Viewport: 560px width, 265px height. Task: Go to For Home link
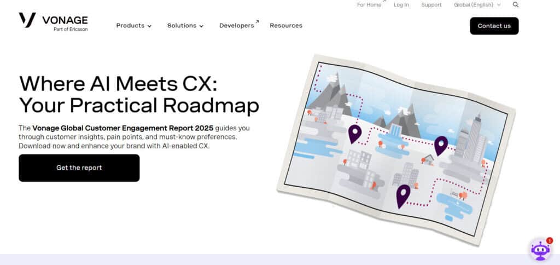coord(371,4)
